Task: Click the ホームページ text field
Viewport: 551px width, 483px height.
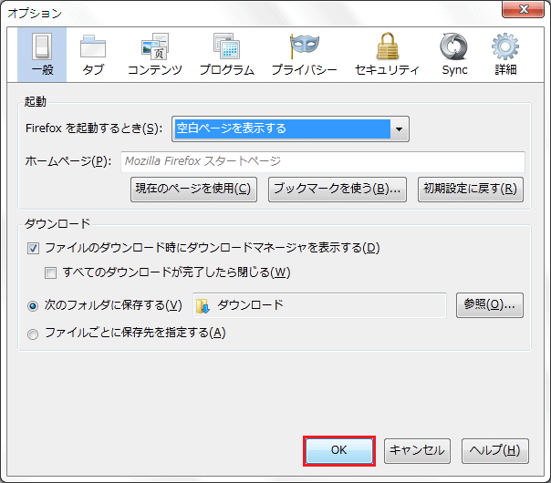Action: pyautogui.click(x=322, y=161)
